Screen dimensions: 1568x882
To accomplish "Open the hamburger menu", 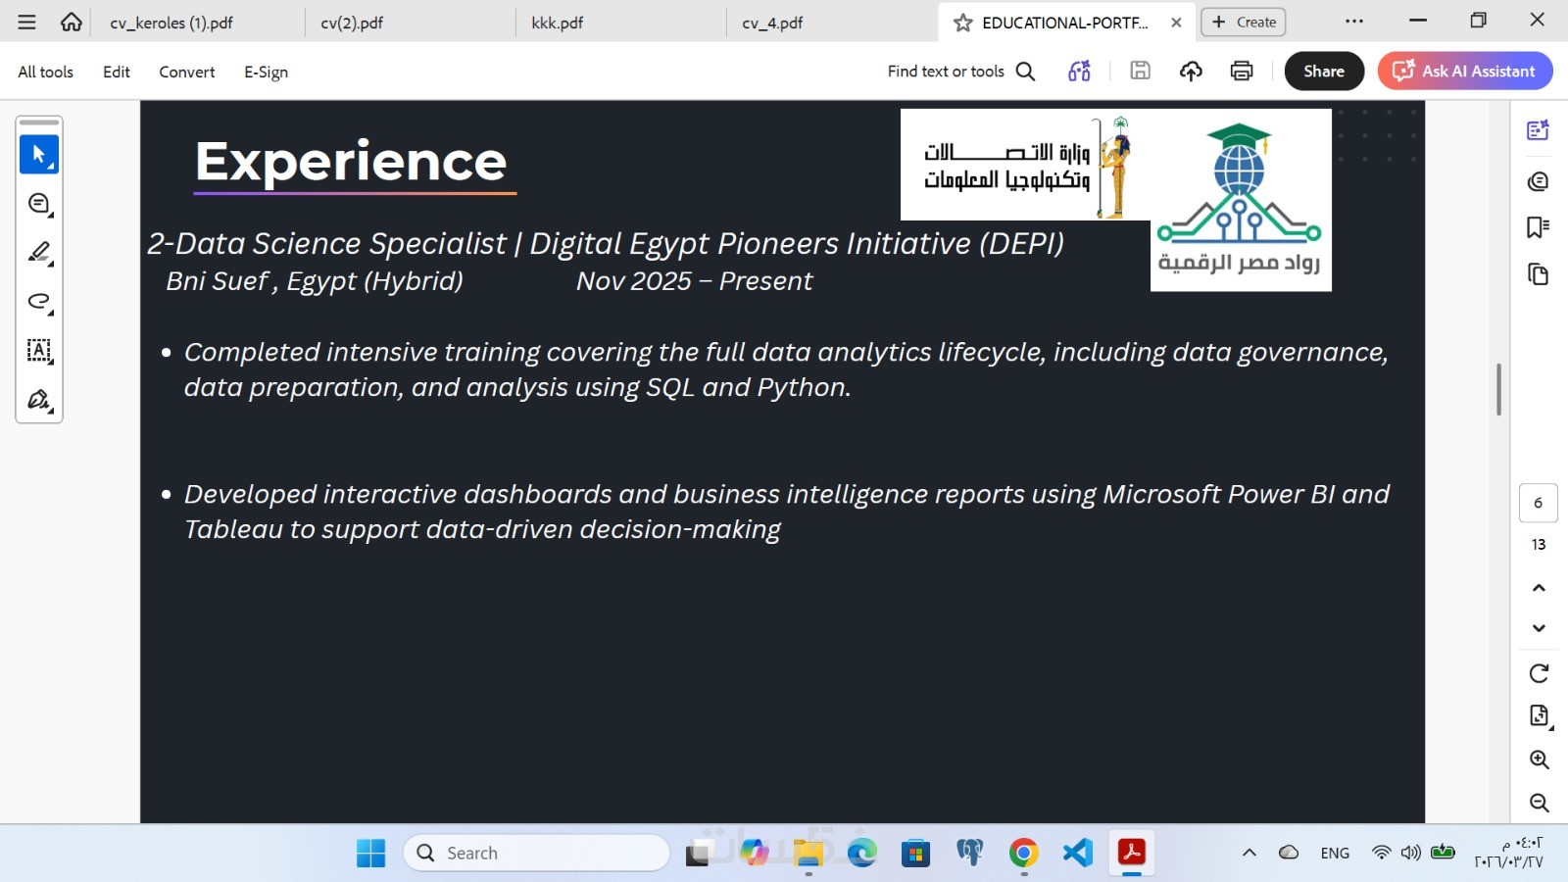I will coord(26,22).
